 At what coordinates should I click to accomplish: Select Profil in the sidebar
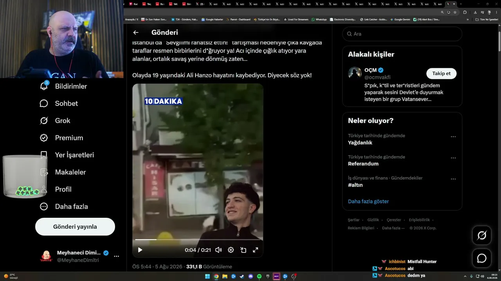[x=63, y=189]
